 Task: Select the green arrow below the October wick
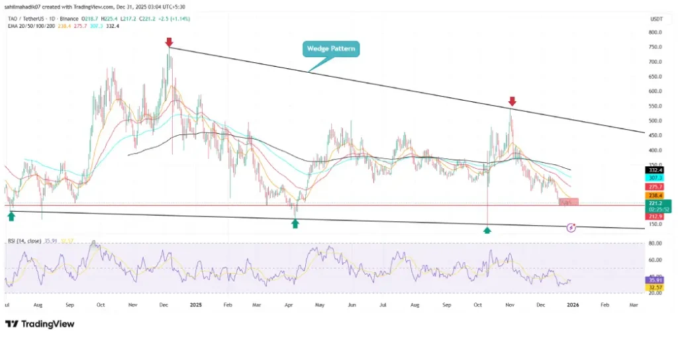[487, 230]
